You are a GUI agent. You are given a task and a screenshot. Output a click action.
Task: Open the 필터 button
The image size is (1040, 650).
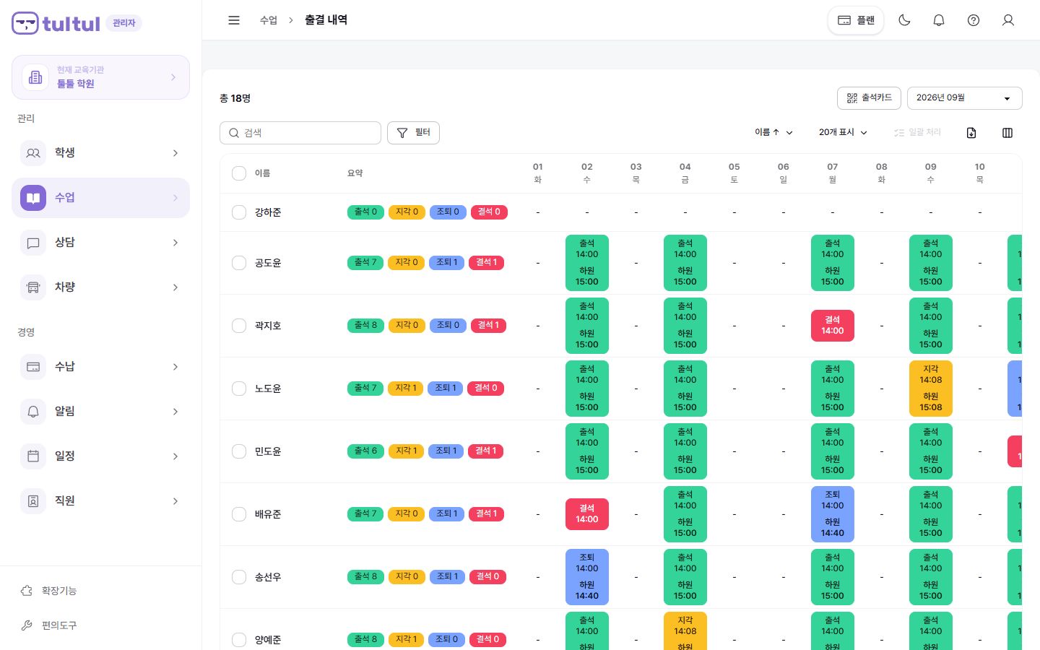pyautogui.click(x=413, y=133)
